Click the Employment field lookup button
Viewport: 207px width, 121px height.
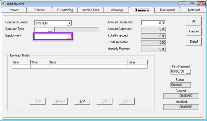coord(69,36)
